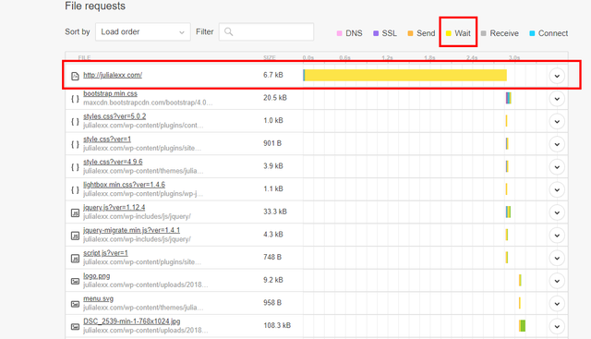
Task: Expand details for the logo.png row
Action: coord(557,281)
